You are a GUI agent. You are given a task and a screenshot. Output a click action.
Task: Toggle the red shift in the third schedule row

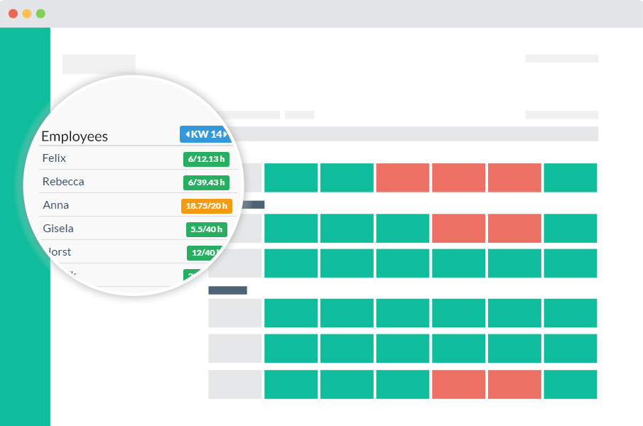(x=458, y=229)
